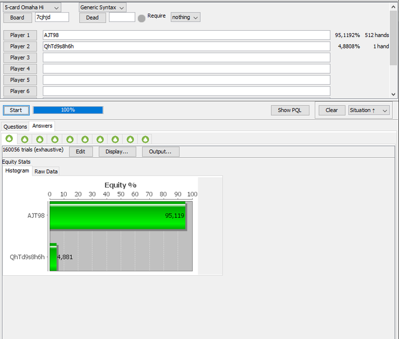399x339 pixels.
Task: Select the tenth green drop answer tab
Action: pos(145,139)
